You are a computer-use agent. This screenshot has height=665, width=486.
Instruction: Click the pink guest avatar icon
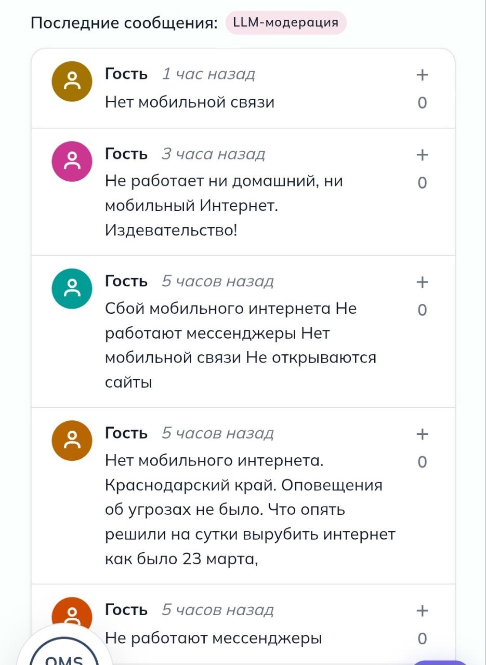point(72,161)
